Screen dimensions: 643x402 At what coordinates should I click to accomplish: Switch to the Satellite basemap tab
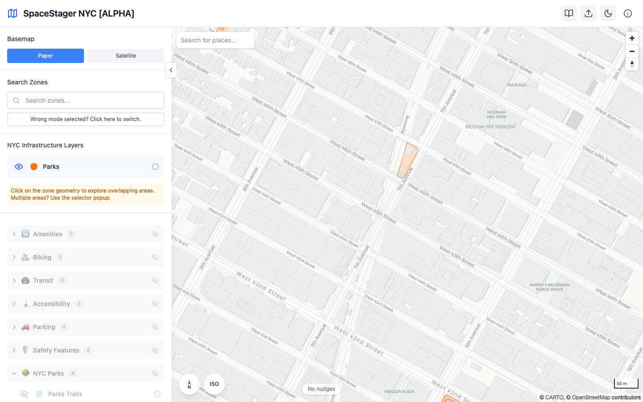point(125,55)
